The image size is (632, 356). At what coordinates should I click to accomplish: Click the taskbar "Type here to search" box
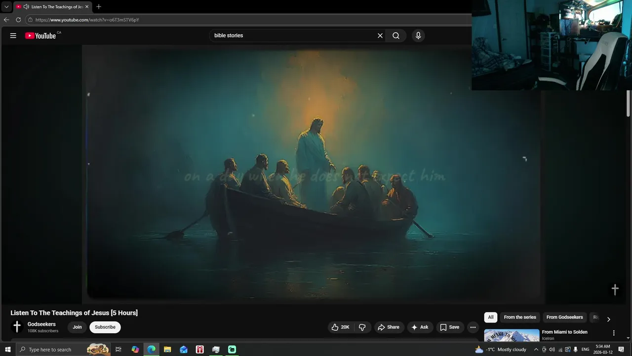pyautogui.click(x=63, y=350)
